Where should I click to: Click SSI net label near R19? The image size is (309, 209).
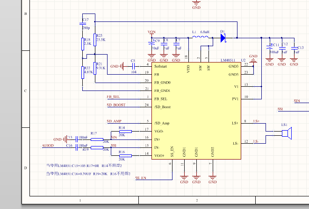click(114, 146)
